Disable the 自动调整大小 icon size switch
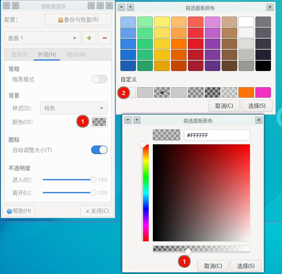 pos(99,150)
